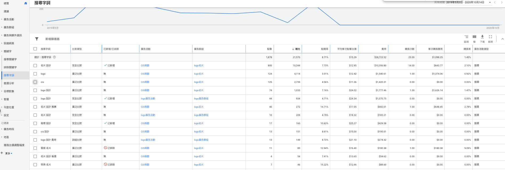Click help icon next to 總計：搜尋字詞

(54, 57)
